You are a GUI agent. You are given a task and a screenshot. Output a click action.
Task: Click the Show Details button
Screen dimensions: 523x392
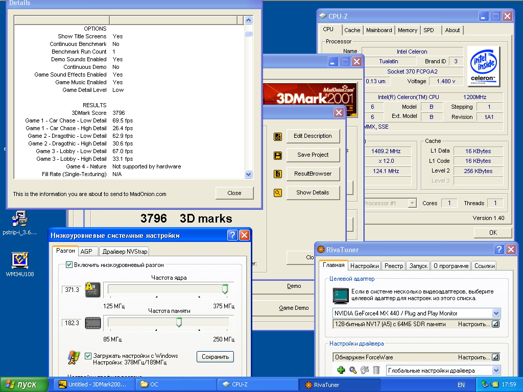point(313,192)
